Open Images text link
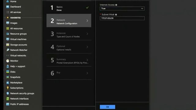This screenshot has height=110, width=196. click(14, 23)
